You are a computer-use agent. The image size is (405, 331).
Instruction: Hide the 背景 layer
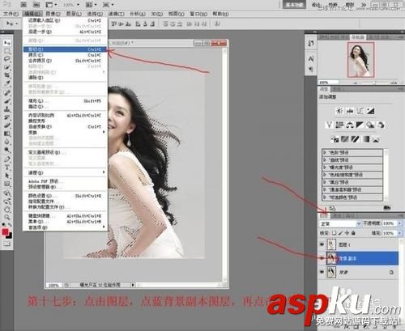[x=322, y=272]
